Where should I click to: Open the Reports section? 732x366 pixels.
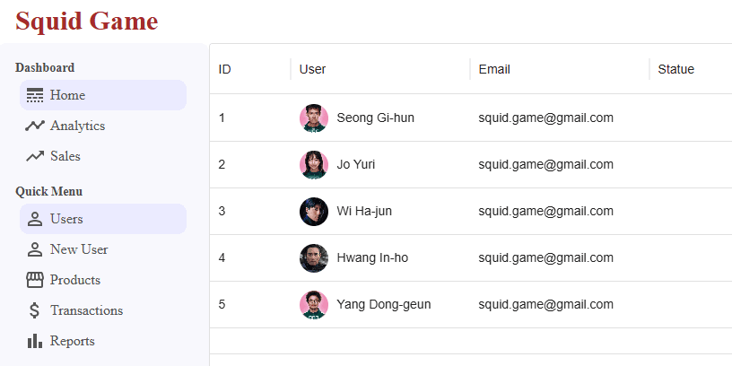pos(103,341)
